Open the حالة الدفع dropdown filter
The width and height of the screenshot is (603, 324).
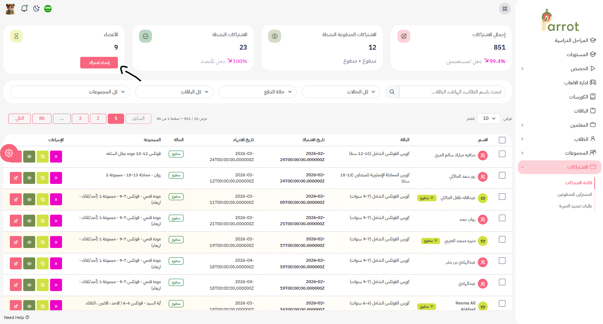pyautogui.click(x=257, y=92)
